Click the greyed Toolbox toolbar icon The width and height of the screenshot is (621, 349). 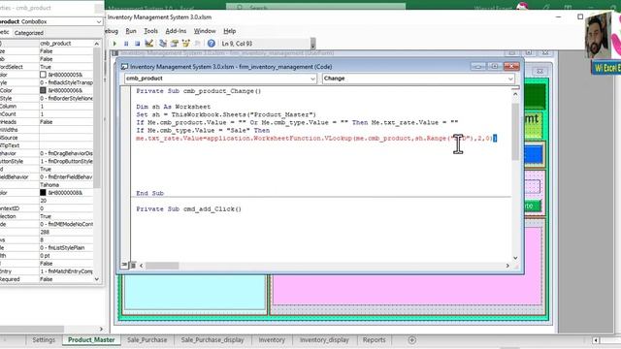point(197,44)
